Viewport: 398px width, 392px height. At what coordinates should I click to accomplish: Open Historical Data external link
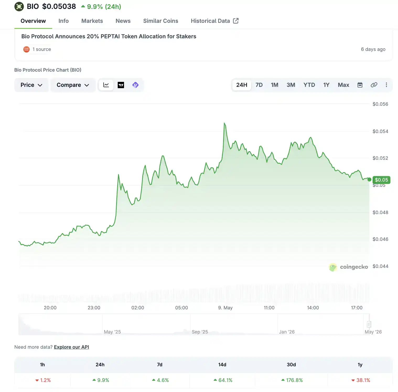click(215, 21)
